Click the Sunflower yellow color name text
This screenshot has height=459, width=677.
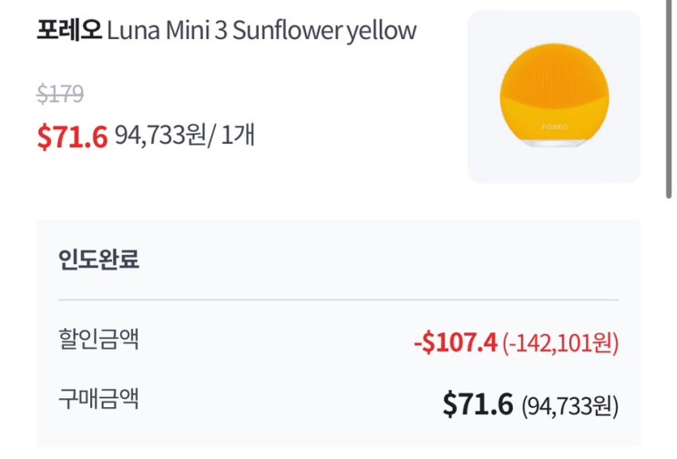(324, 31)
